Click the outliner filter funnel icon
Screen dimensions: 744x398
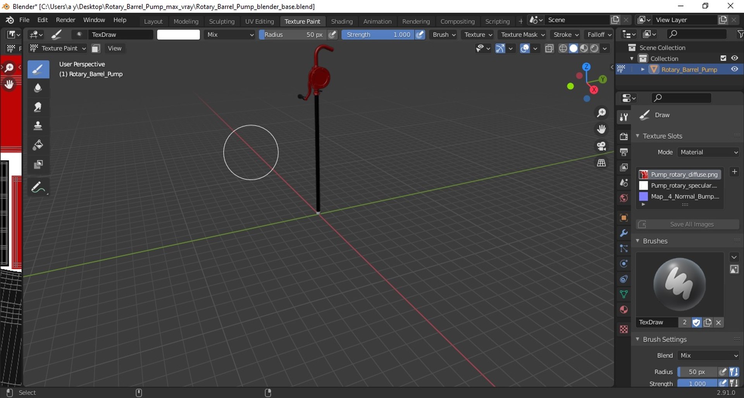pyautogui.click(x=740, y=34)
